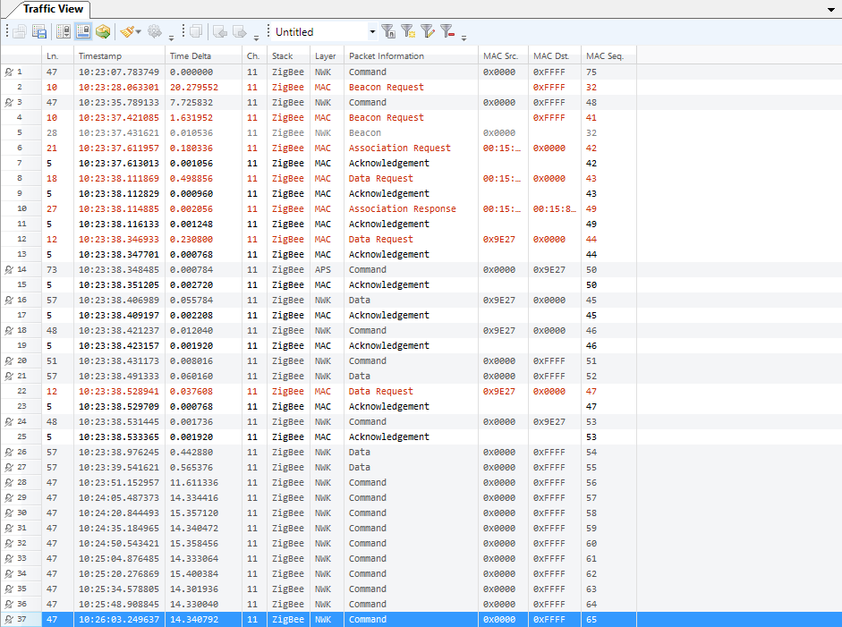Click Acknowledgement in row 7
842x627 pixels.
point(388,163)
